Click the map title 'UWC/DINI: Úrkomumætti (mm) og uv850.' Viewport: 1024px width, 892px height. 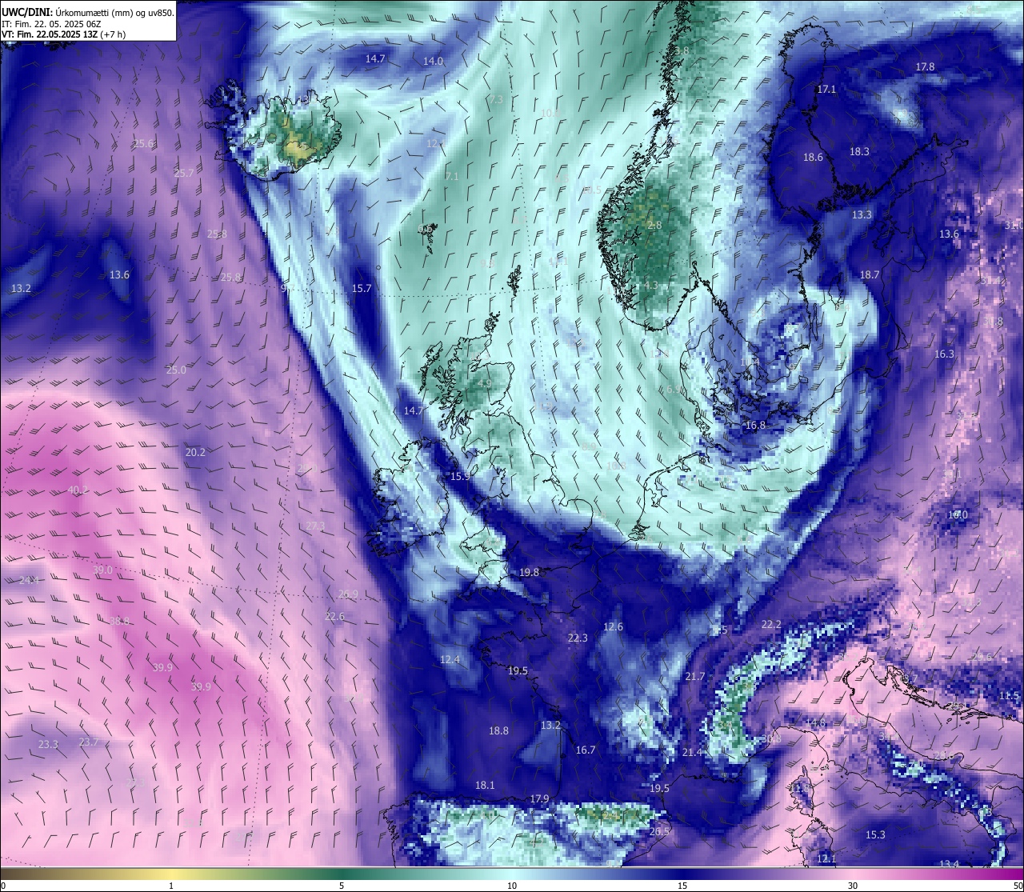pyautogui.click(x=88, y=12)
